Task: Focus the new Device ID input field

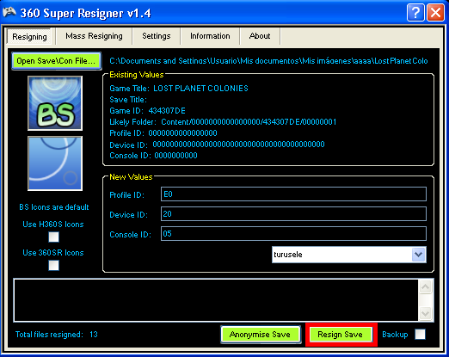Action: pos(293,214)
